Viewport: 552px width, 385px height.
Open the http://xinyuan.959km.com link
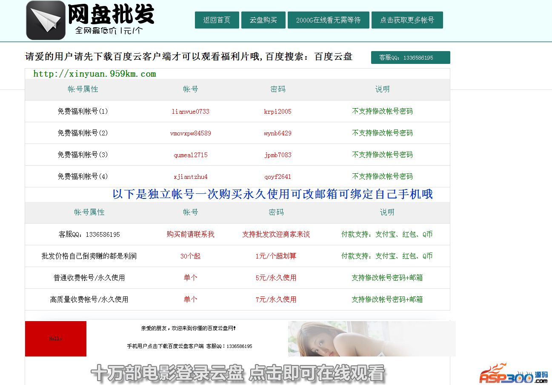(94, 74)
